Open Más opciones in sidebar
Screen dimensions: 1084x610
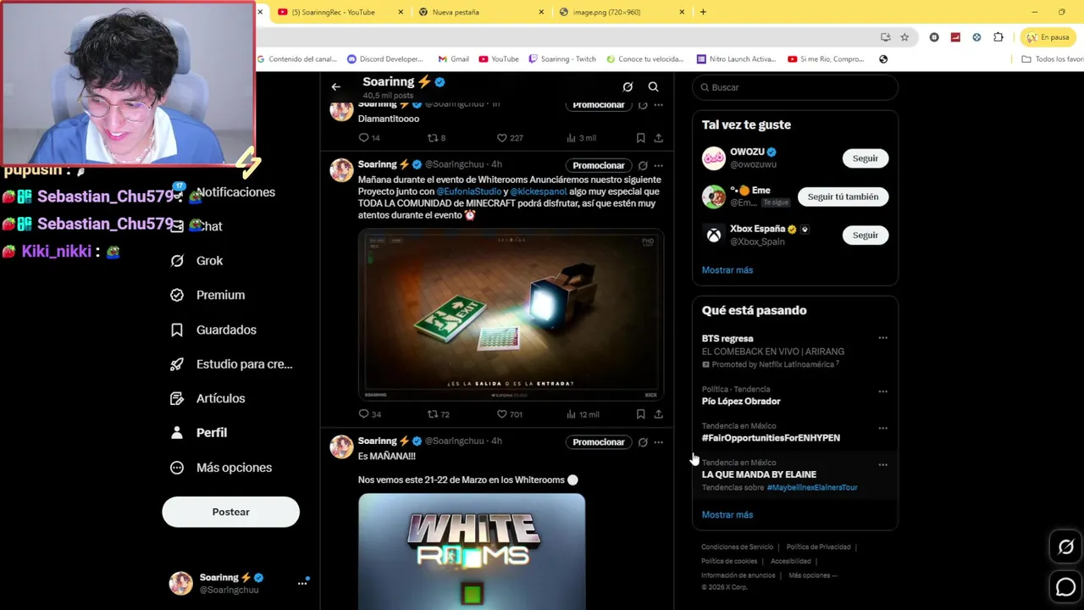coord(221,468)
